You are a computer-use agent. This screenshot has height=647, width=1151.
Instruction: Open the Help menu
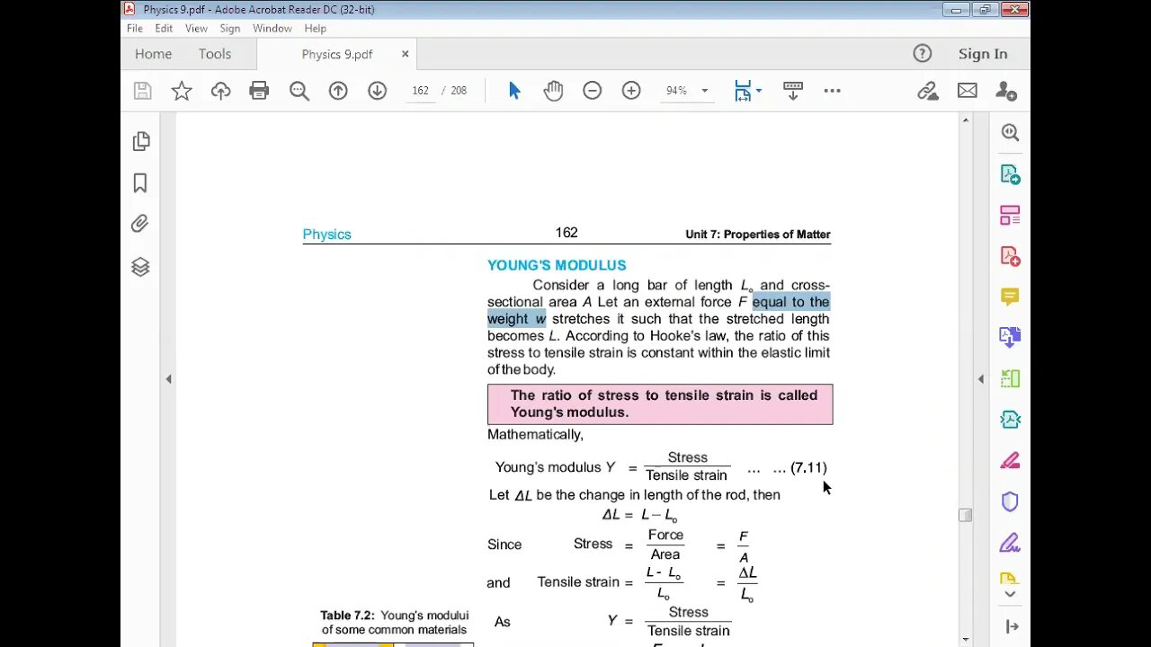tap(315, 29)
